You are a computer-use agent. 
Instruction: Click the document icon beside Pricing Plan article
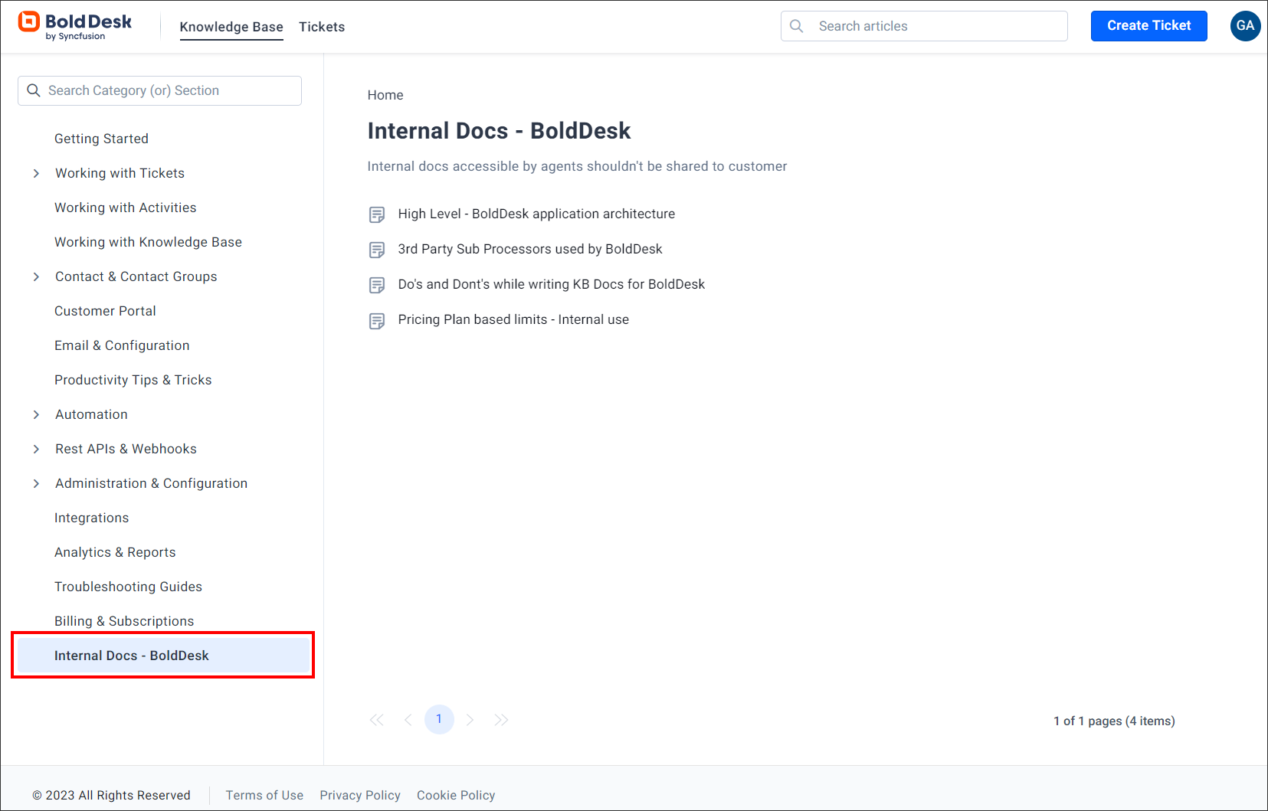[377, 320]
